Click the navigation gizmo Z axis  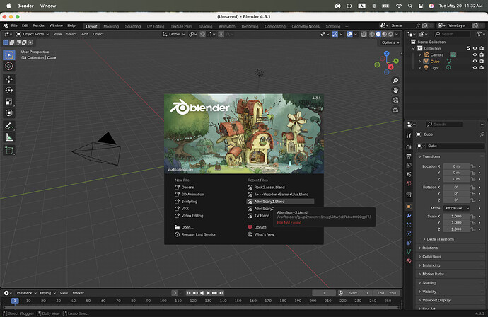pyautogui.click(x=387, y=54)
